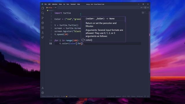This screenshot has height=104, width=185.
Task: Open the Extensions view
Action: (43, 28)
